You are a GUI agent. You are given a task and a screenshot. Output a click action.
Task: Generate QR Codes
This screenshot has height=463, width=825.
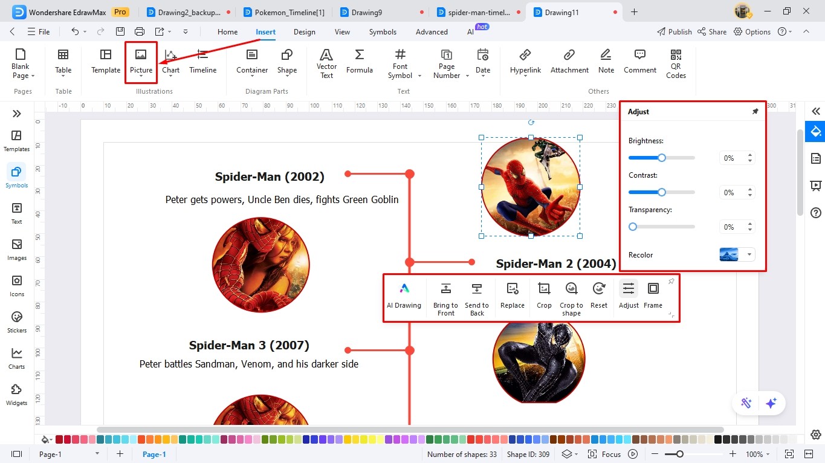[x=676, y=63]
